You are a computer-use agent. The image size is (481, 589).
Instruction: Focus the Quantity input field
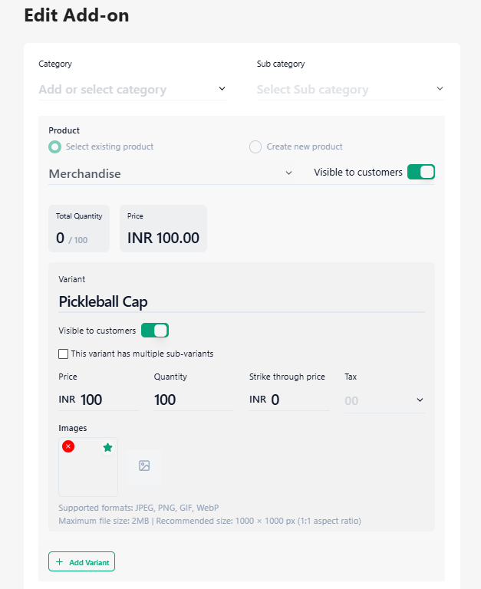click(193, 400)
